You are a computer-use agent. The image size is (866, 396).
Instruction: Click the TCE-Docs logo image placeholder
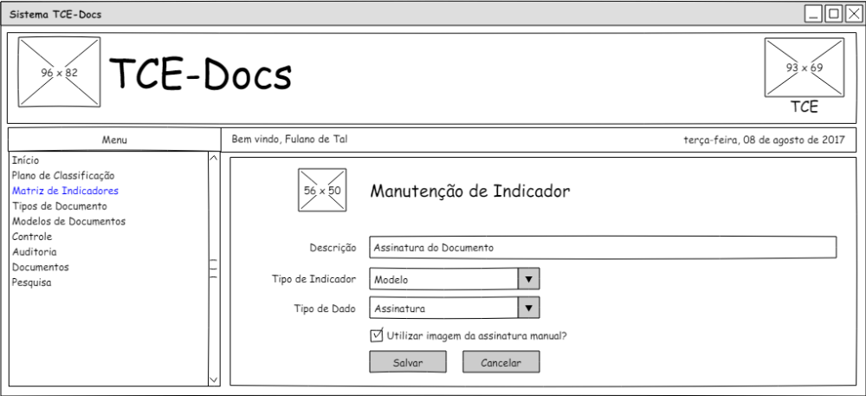(x=59, y=73)
